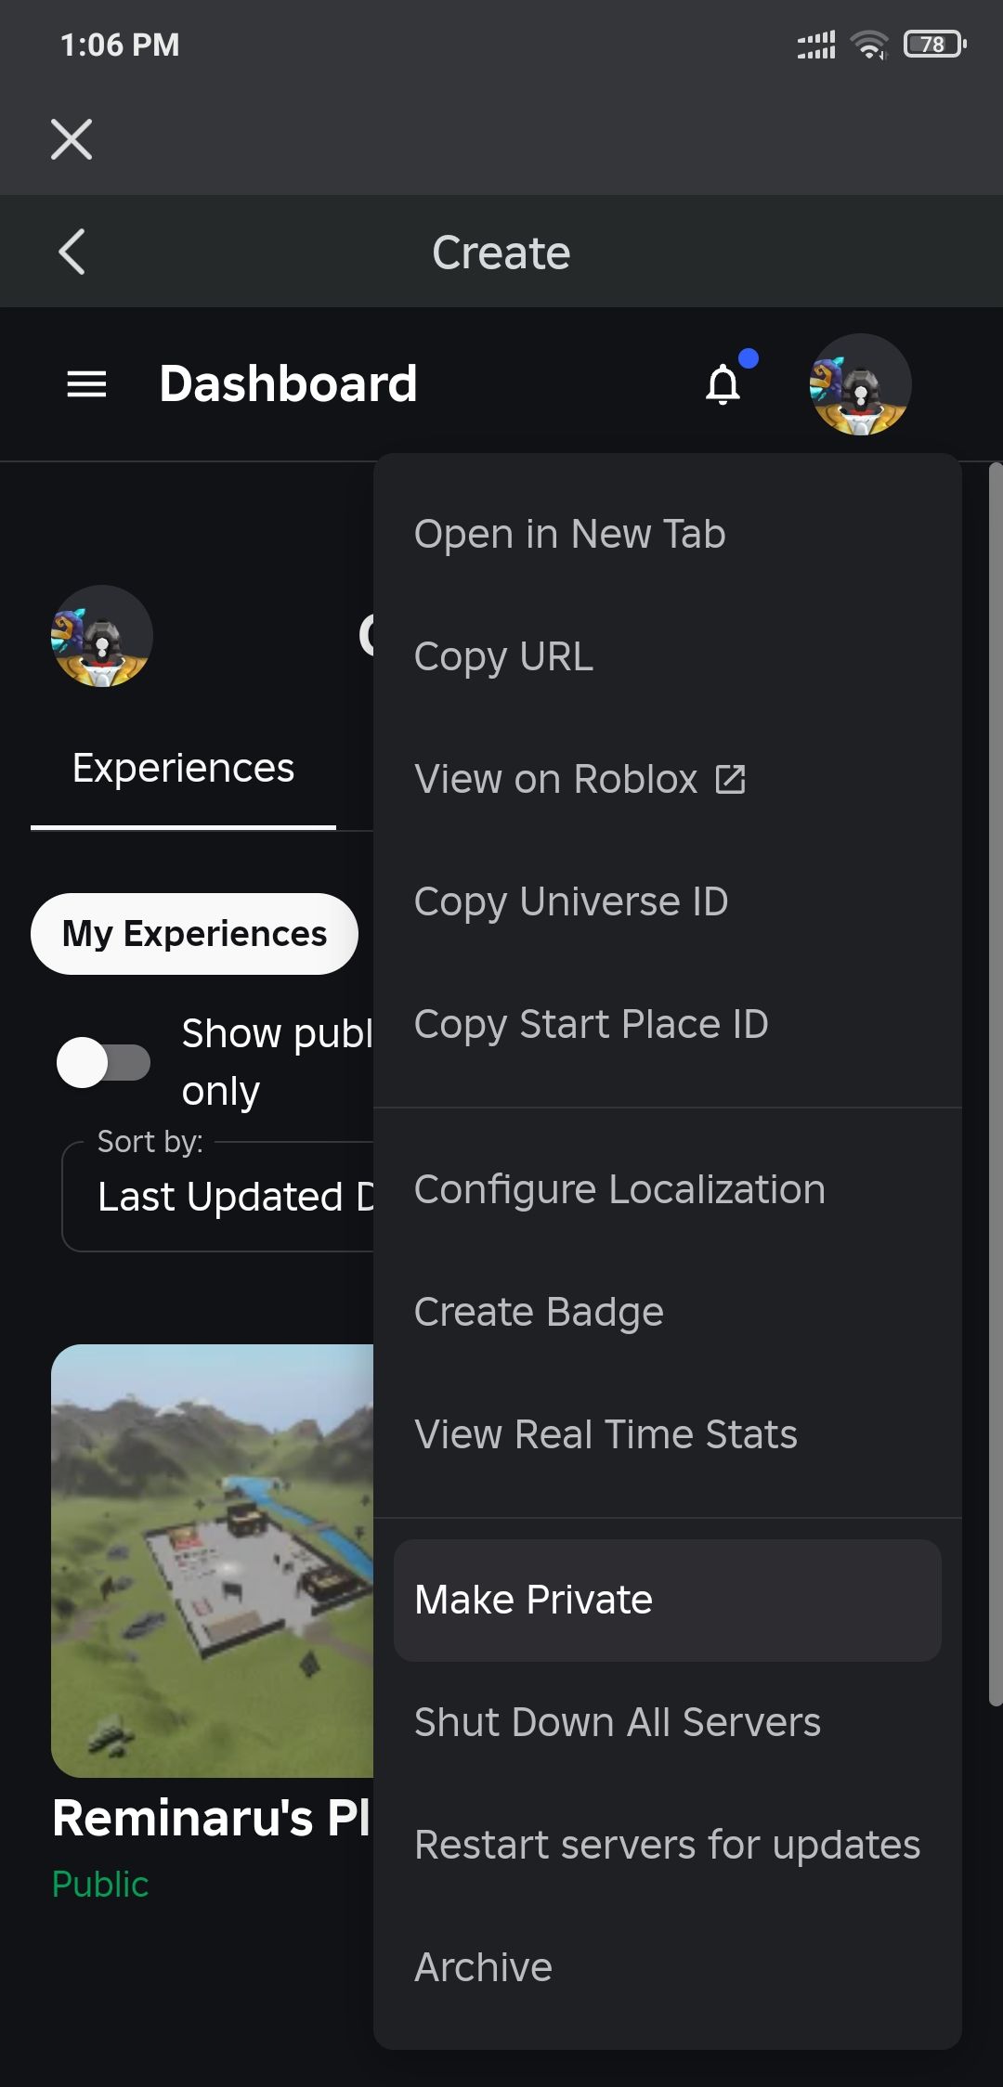Choose Copy URL from the menu

point(667,656)
